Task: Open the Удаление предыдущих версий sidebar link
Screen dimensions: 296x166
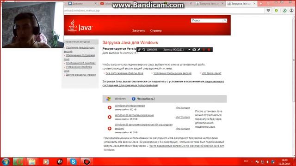Action: (79, 49)
